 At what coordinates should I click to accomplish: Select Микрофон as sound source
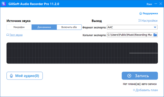(19, 27)
